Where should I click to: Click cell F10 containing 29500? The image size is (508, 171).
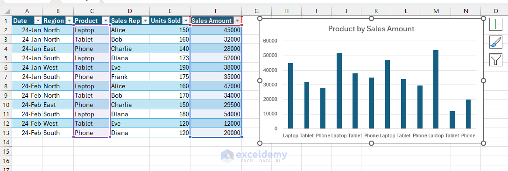pyautogui.click(x=216, y=105)
